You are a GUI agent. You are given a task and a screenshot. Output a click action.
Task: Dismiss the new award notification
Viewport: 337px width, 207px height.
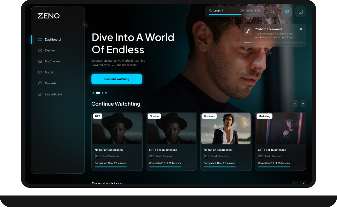[301, 29]
